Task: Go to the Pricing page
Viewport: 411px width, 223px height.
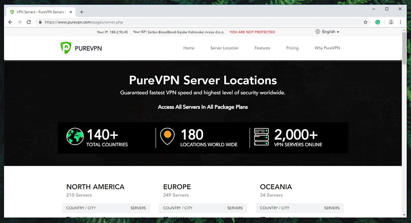Action: tap(292, 48)
